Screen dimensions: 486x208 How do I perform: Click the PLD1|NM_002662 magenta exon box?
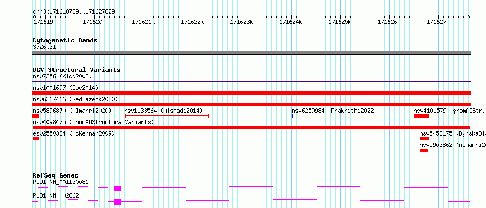click(117, 202)
